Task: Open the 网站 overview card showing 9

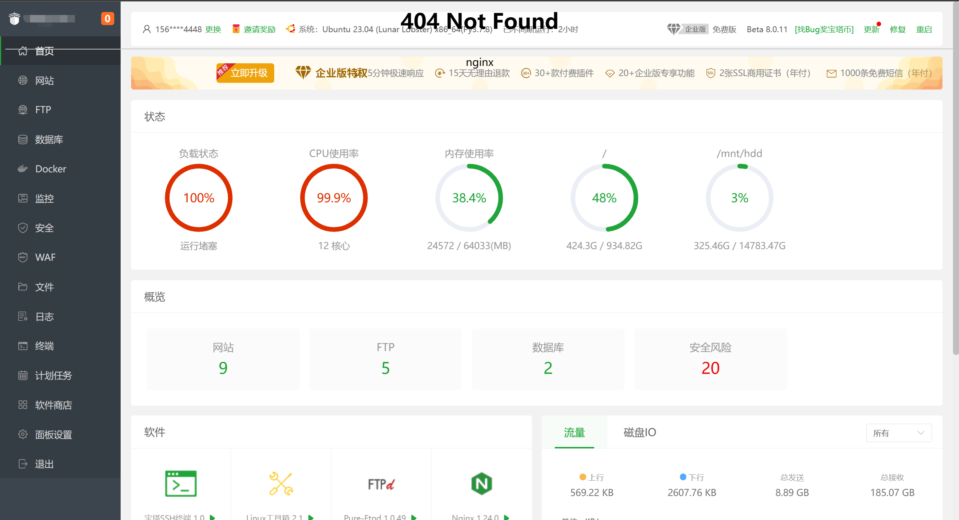Action: [223, 359]
